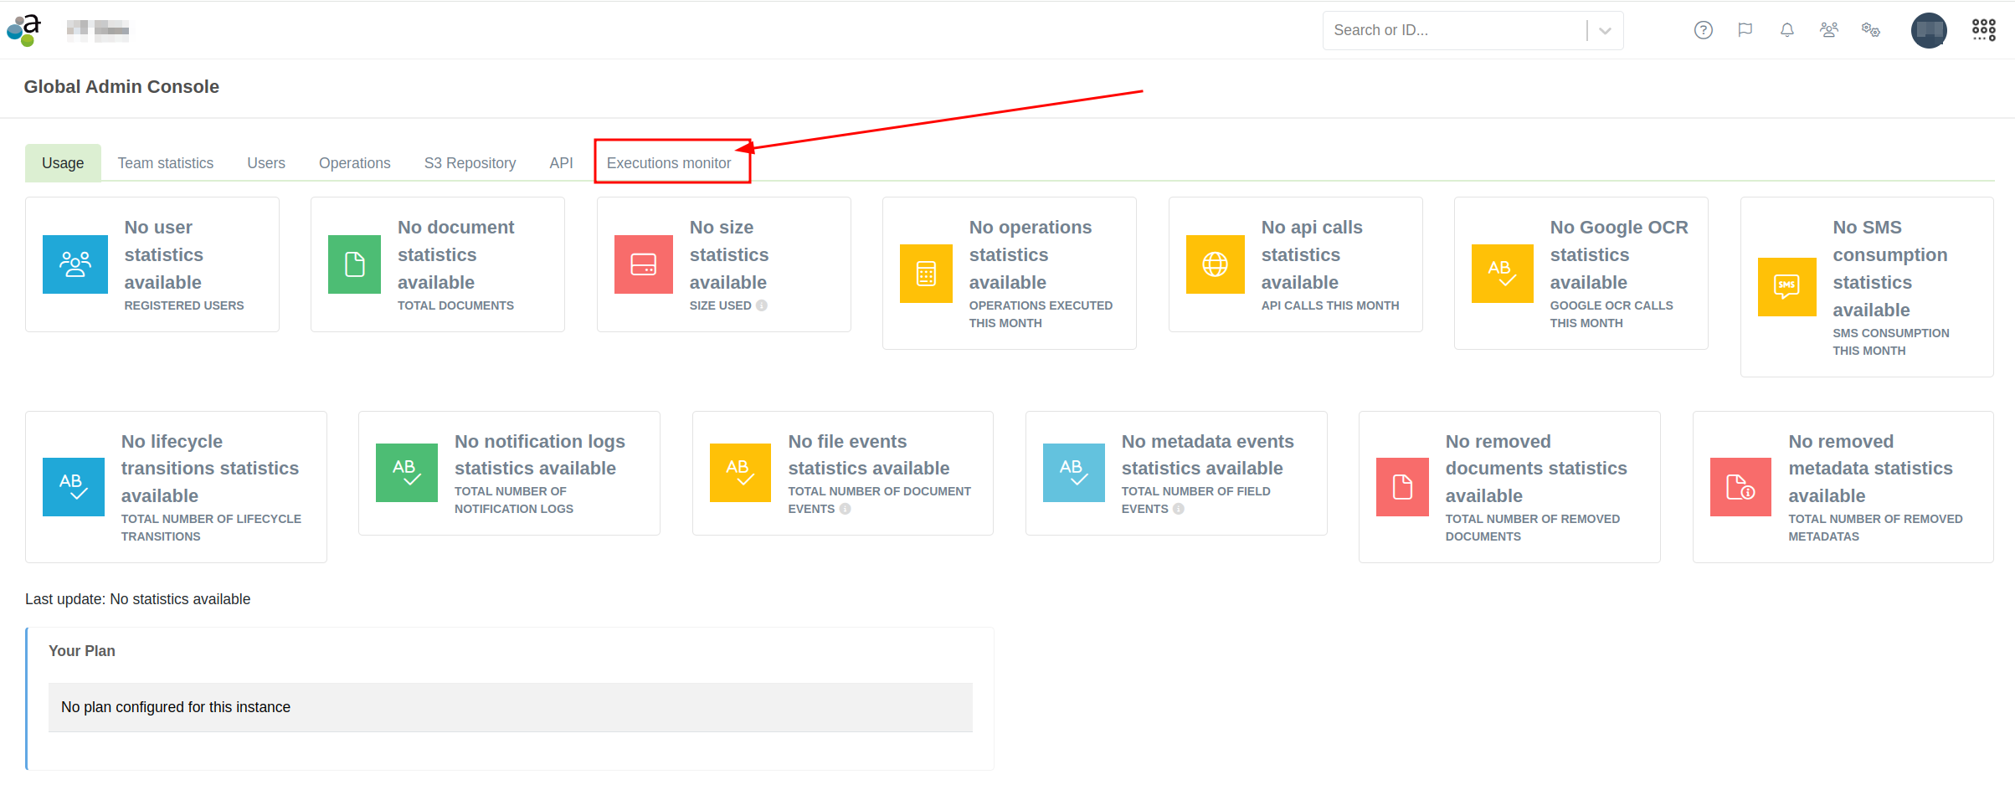
Task: Open the Team statistics tab
Action: pyautogui.click(x=165, y=163)
